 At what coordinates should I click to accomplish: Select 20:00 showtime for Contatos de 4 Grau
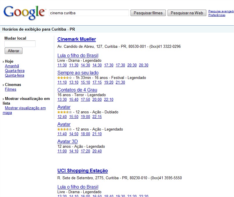coord(97,99)
